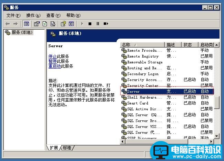Image resolution: width=224 pixels, height=161 pixels.
Task: Open the Properties toolbar icon
Action: click(37, 24)
